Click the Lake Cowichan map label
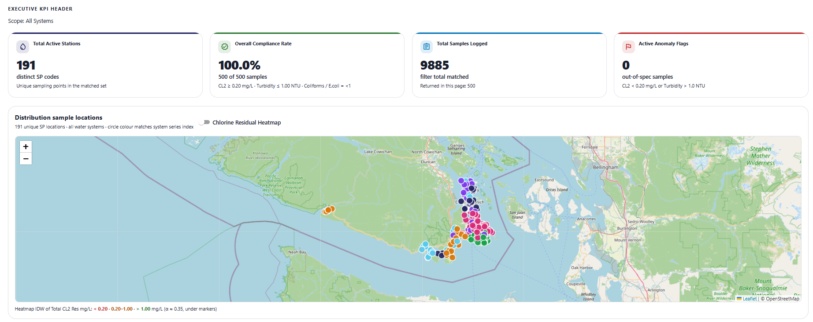 coord(378,151)
